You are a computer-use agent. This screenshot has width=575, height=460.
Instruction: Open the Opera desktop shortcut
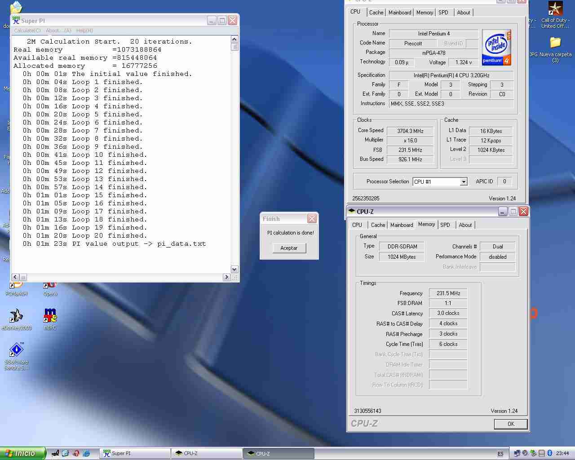point(50,287)
